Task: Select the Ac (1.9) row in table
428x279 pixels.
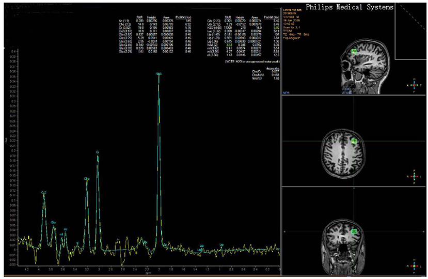Action: pyautogui.click(x=155, y=21)
